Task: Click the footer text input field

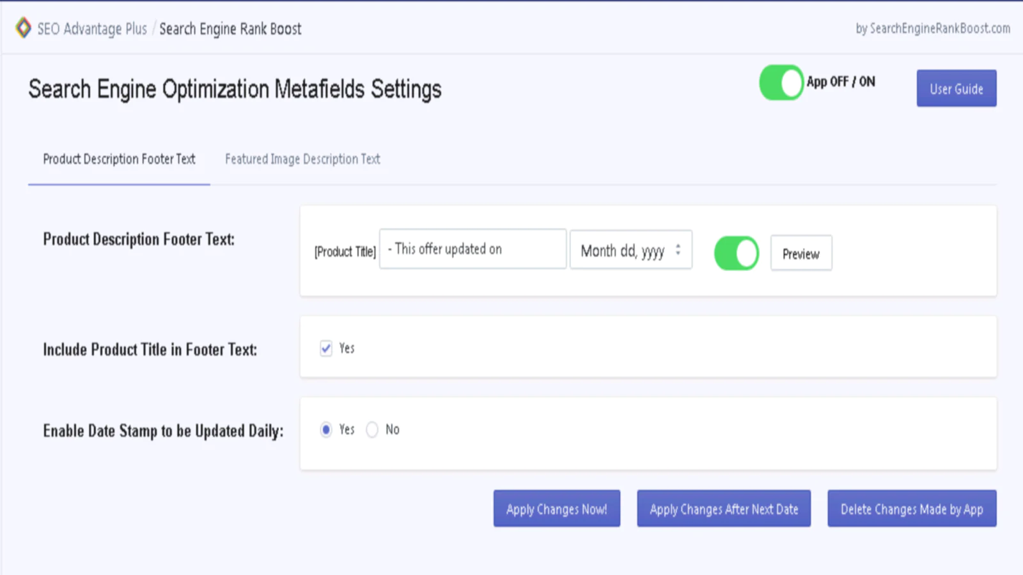Action: click(x=472, y=249)
